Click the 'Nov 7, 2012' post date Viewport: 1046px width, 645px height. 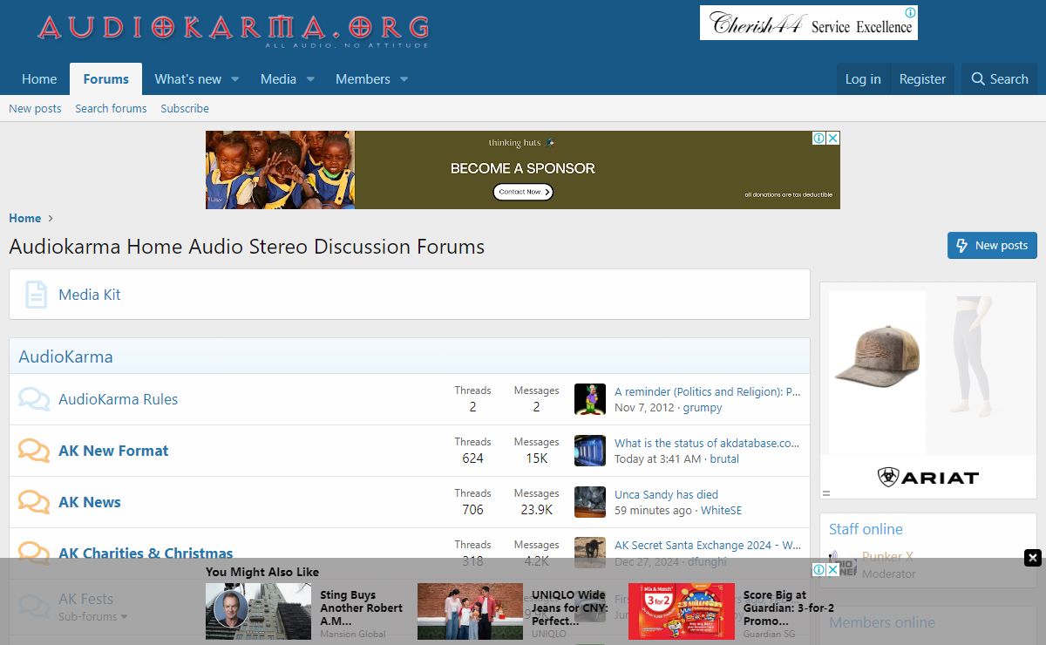click(644, 407)
